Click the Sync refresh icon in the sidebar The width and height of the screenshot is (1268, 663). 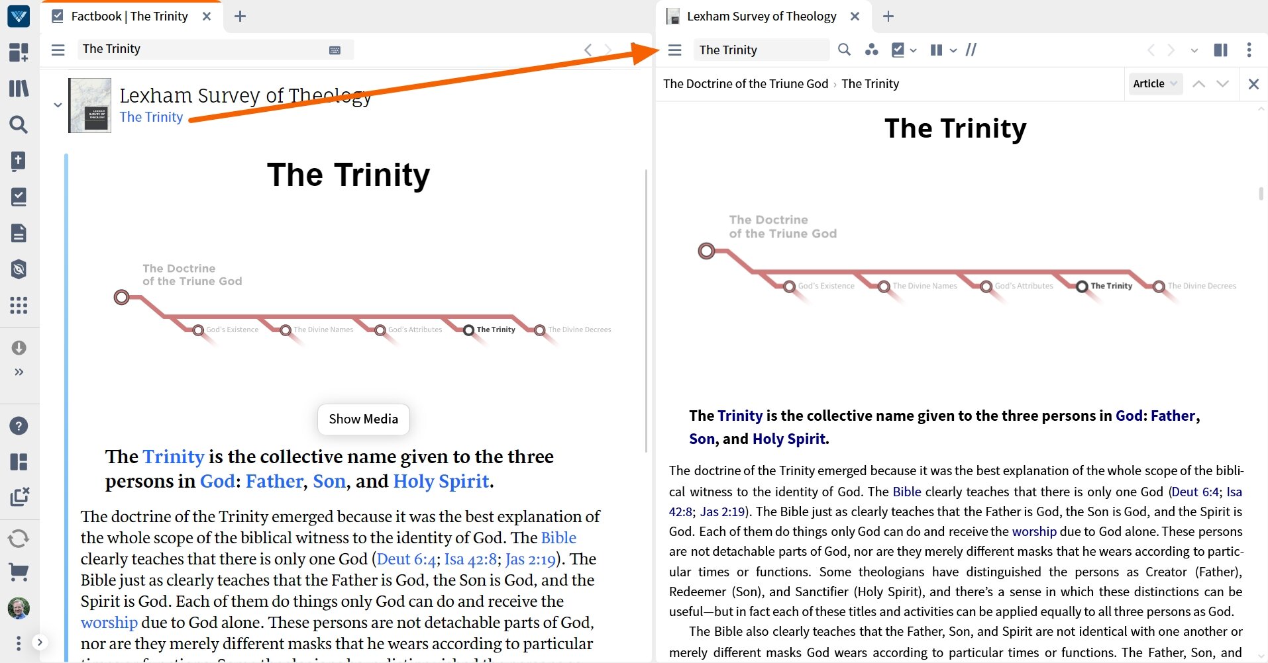coord(19,538)
